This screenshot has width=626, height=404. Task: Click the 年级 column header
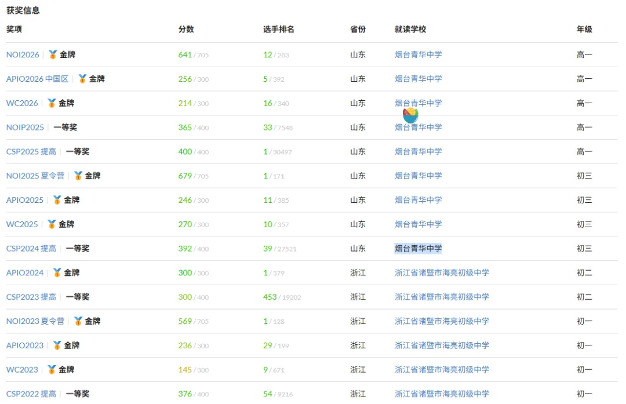(x=584, y=29)
